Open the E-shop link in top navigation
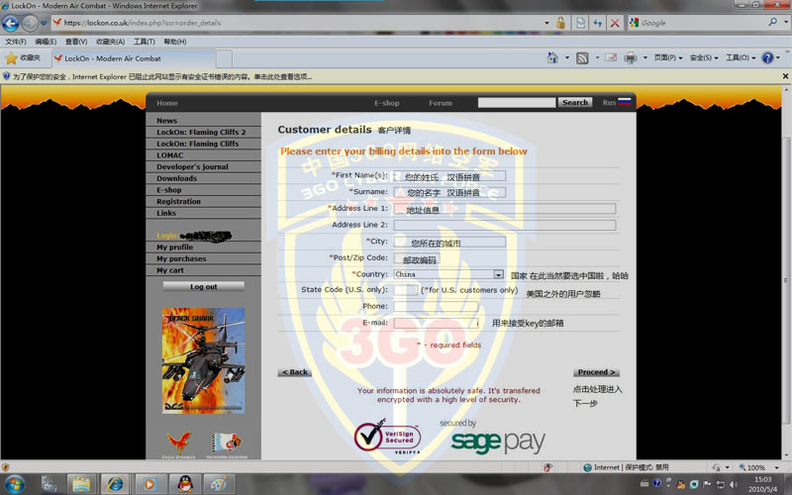Image resolution: width=792 pixels, height=495 pixels. pos(387,103)
